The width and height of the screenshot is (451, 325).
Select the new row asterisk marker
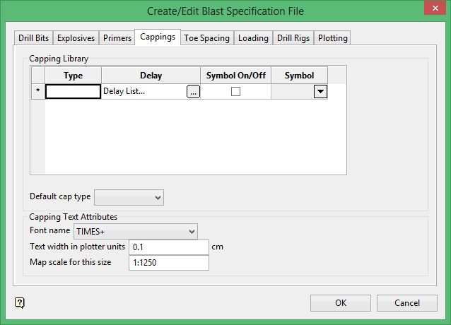37,92
